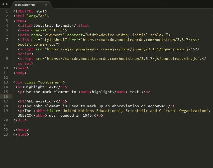Click the opening head tag on line 3

[20, 21]
